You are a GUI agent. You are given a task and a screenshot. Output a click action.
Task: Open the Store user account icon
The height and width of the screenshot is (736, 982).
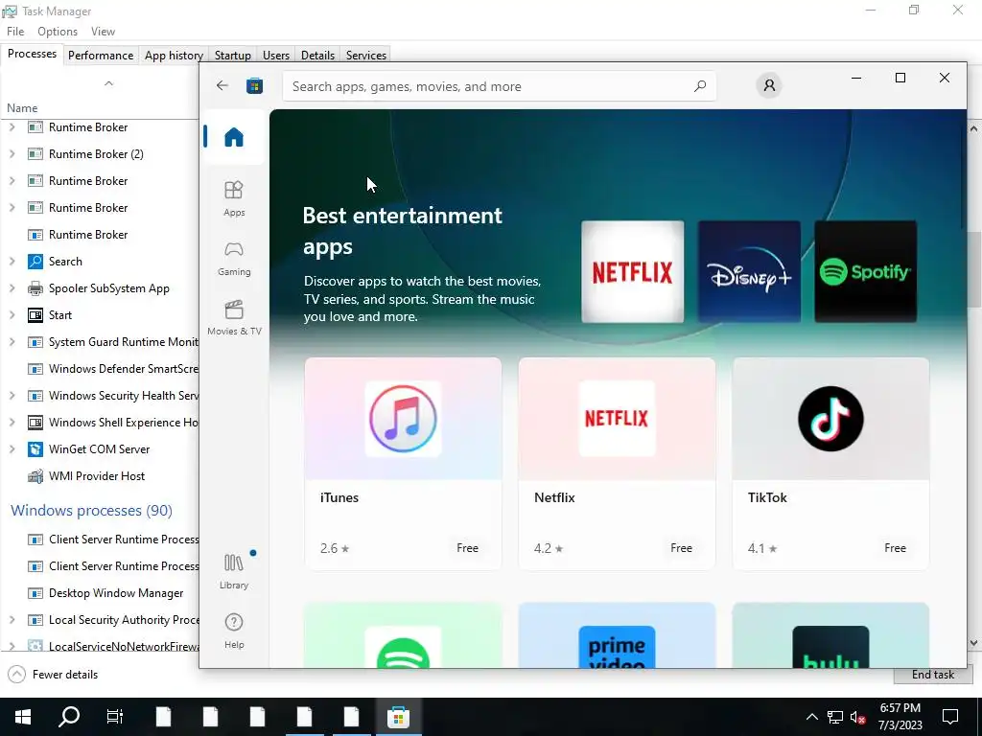click(x=769, y=85)
